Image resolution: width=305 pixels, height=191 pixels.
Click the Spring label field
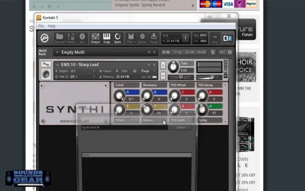point(209,120)
